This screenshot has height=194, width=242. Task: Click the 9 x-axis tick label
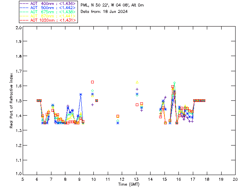79,179
